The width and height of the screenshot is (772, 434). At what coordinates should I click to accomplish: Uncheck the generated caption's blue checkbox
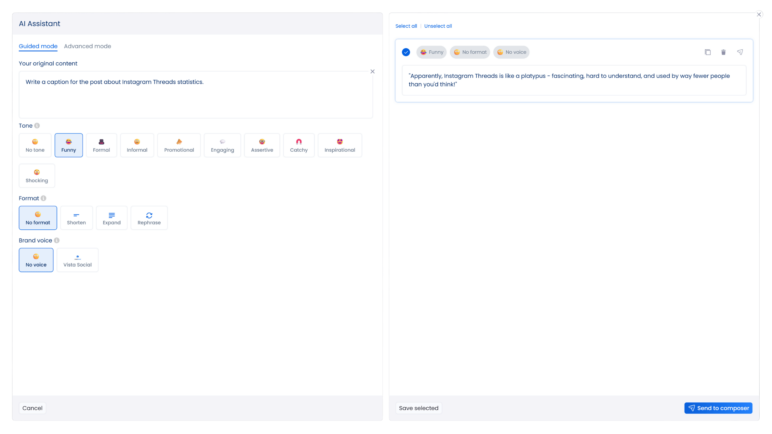pos(406,52)
